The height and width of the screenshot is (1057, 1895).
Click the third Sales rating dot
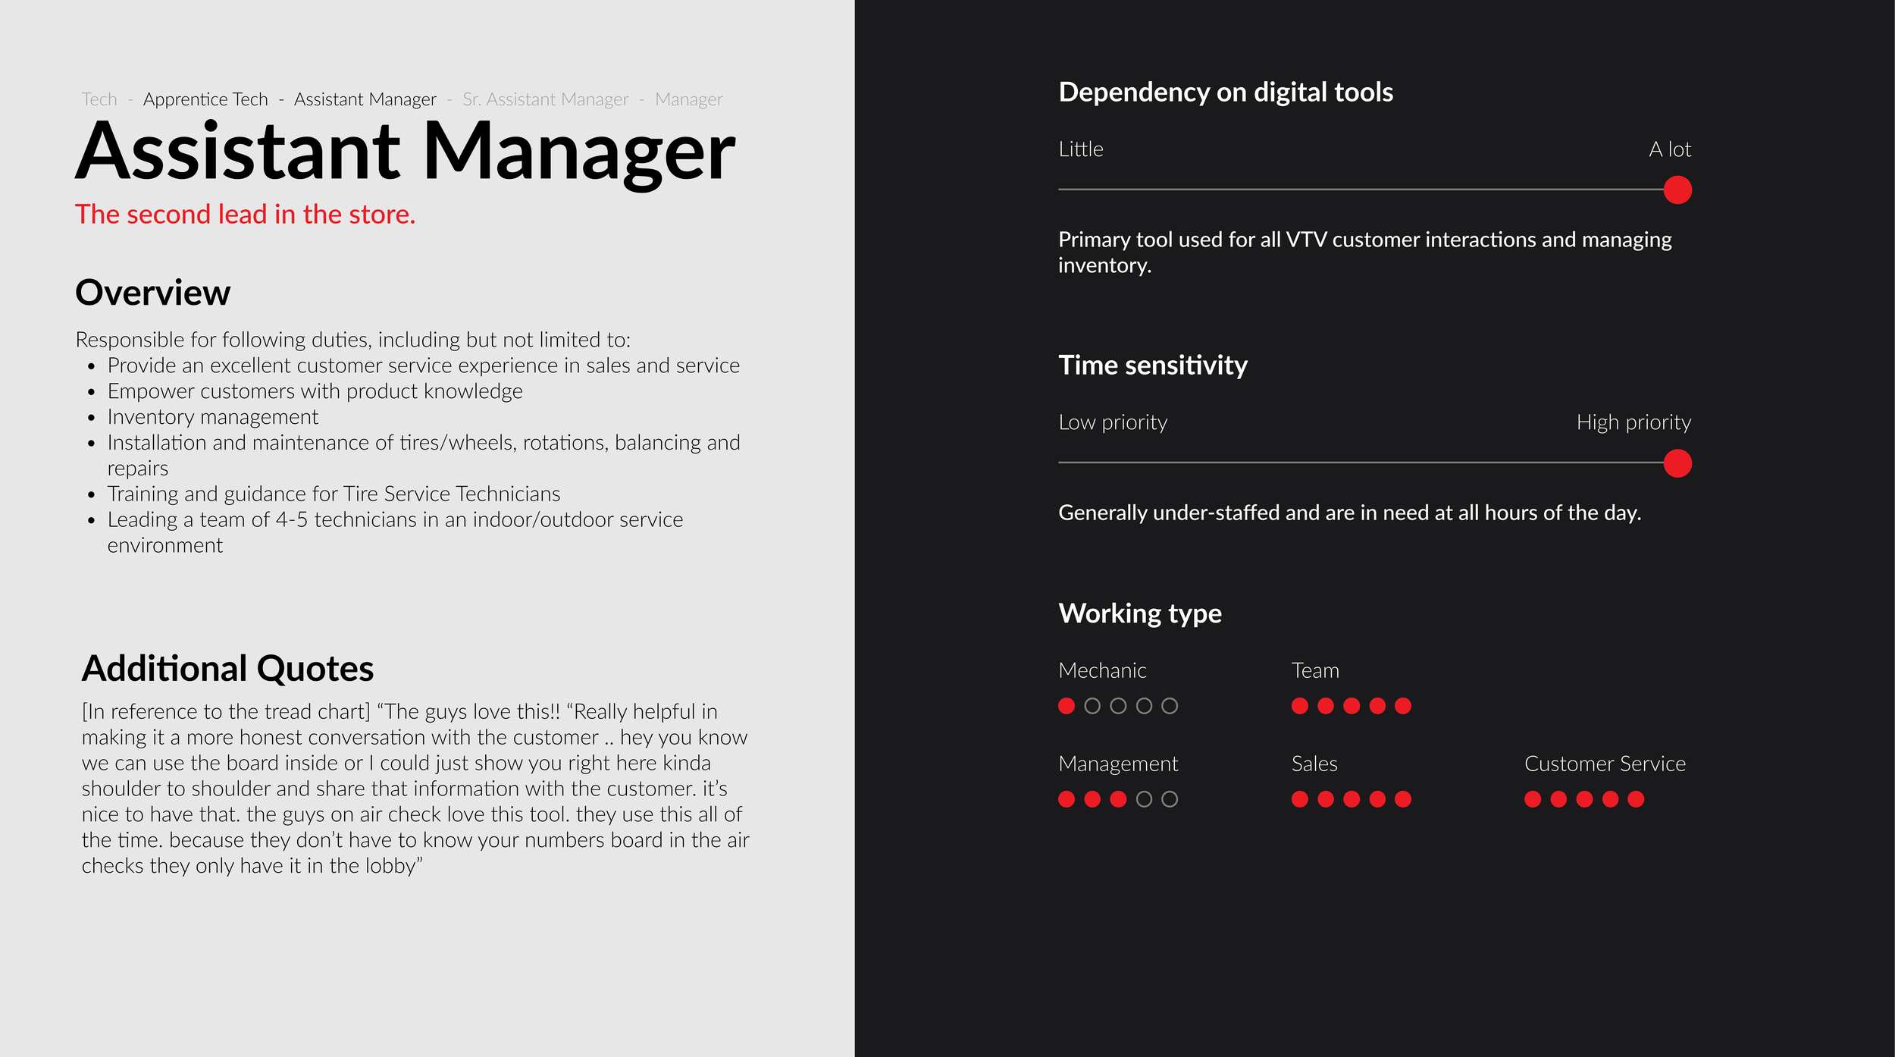pos(1352,799)
